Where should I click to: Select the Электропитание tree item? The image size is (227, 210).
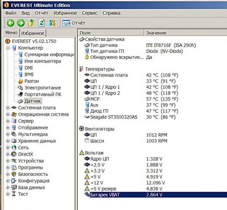pos(41,88)
